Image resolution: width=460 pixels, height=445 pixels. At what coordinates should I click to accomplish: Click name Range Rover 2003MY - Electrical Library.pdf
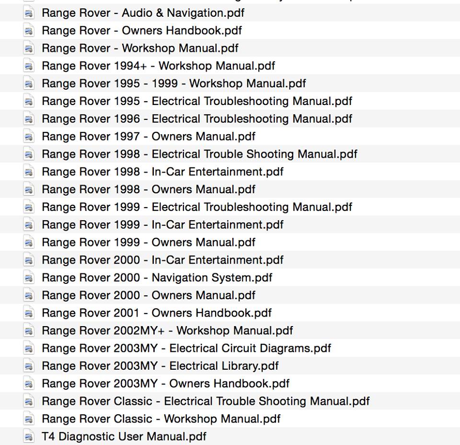pyautogui.click(x=161, y=366)
